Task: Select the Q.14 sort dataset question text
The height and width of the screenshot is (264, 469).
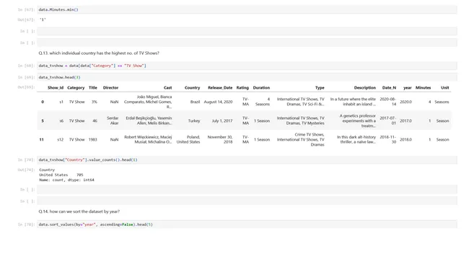Action: click(79, 211)
